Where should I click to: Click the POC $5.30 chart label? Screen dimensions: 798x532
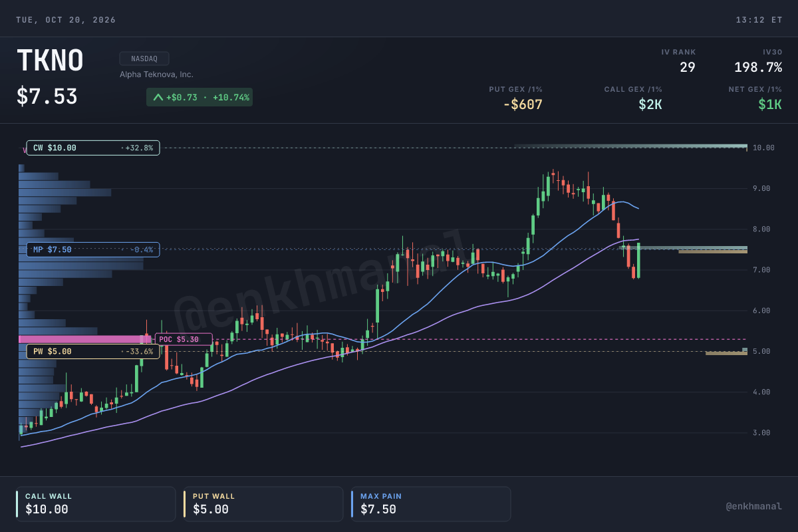coord(184,339)
